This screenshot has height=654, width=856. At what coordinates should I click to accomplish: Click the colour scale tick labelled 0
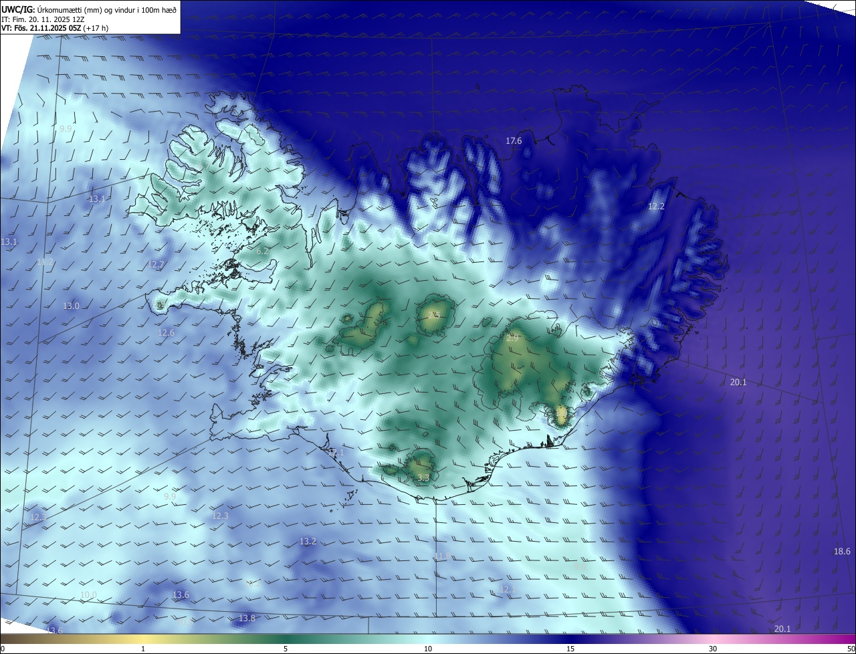(x=3, y=649)
